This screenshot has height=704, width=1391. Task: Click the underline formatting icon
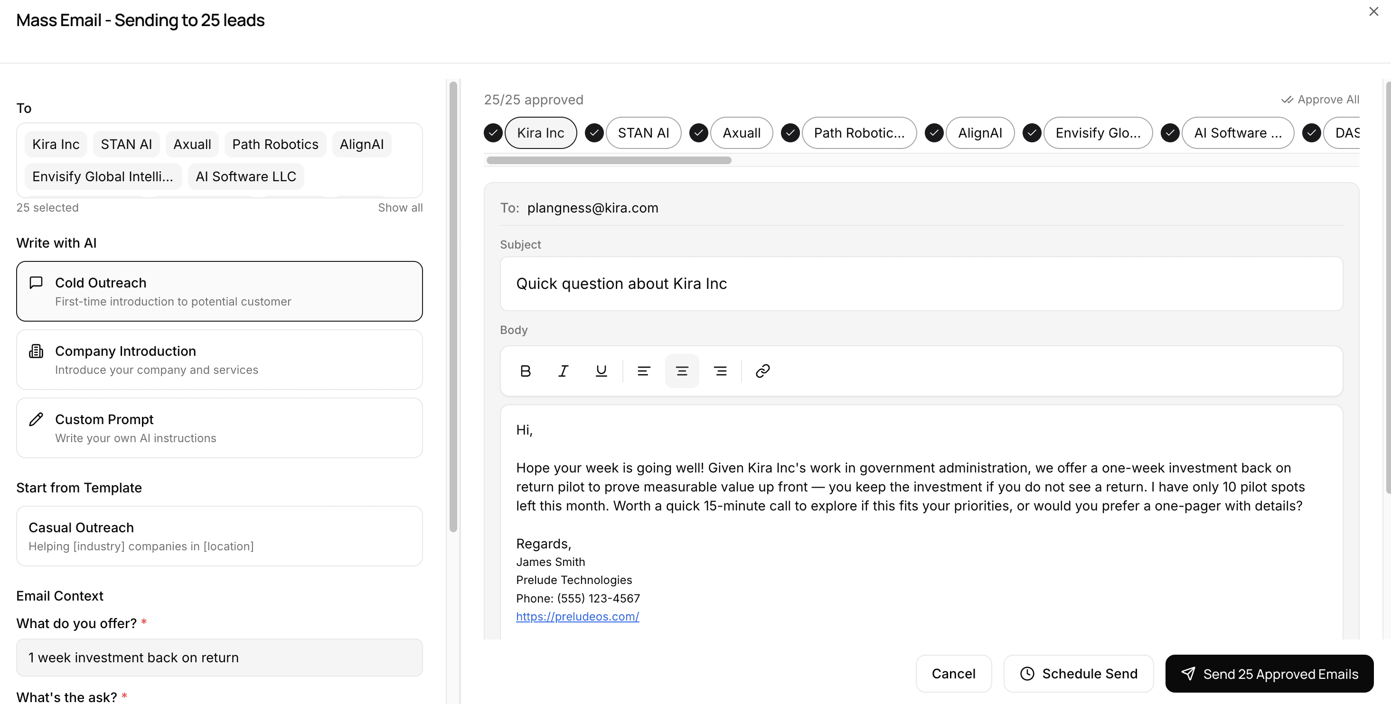(x=601, y=371)
